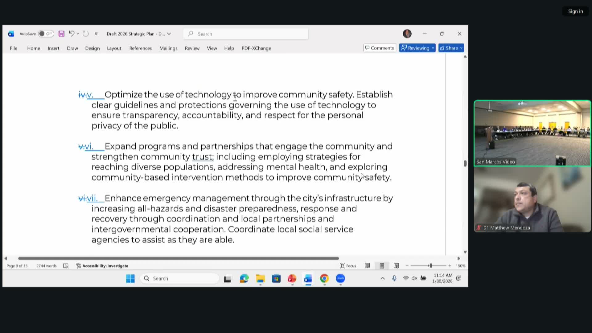This screenshot has height=333, width=592.
Task: Click the Sign in link
Action: (575, 11)
